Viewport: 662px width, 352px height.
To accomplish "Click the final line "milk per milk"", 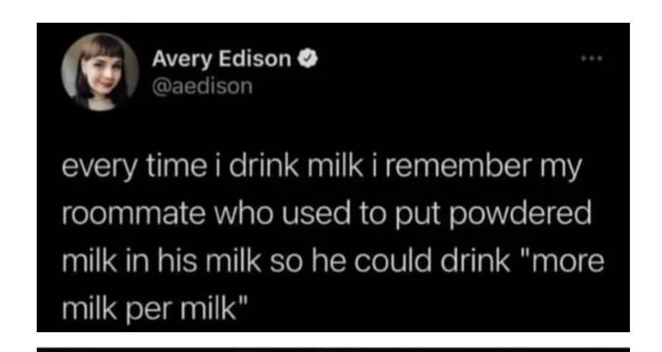I will pyautogui.click(x=155, y=310).
